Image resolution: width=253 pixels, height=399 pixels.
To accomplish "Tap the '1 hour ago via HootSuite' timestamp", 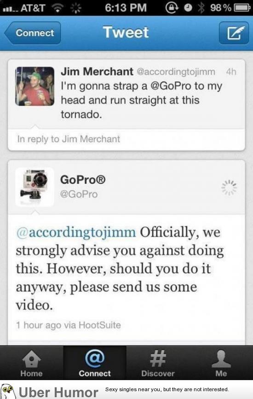I will [x=69, y=325].
